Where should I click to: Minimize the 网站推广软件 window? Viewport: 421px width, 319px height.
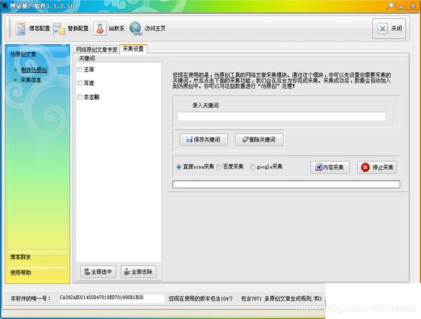tap(401, 6)
